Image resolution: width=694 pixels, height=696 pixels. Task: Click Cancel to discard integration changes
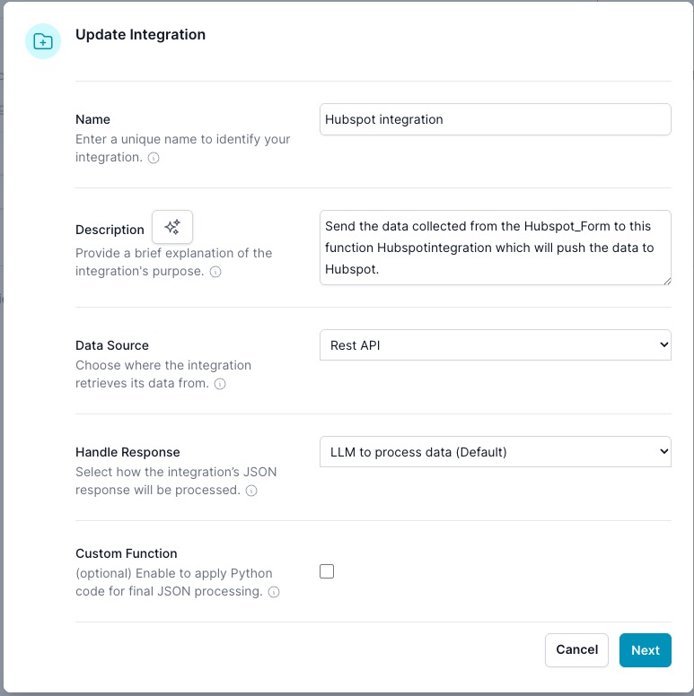[576, 650]
